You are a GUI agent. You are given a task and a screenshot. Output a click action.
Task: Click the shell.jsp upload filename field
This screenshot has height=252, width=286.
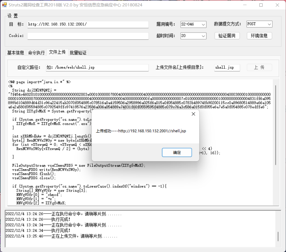click(227, 67)
